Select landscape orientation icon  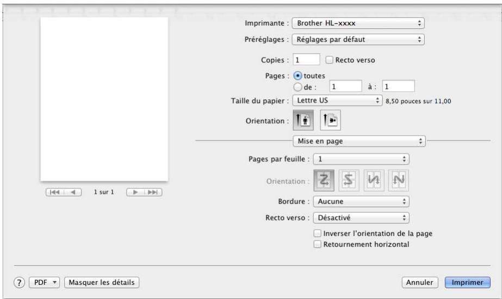(x=330, y=120)
